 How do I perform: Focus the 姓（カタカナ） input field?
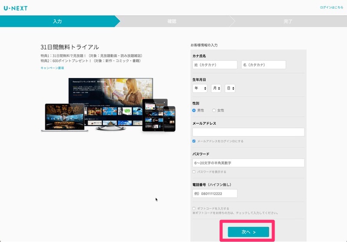(x=215, y=65)
